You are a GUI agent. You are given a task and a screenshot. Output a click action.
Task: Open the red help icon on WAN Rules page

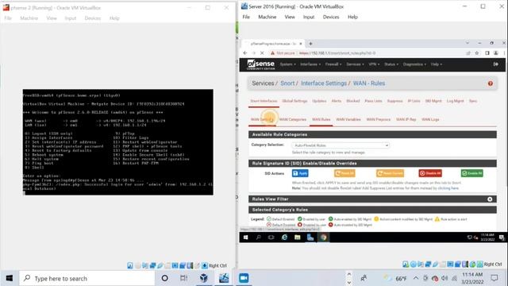click(x=491, y=83)
